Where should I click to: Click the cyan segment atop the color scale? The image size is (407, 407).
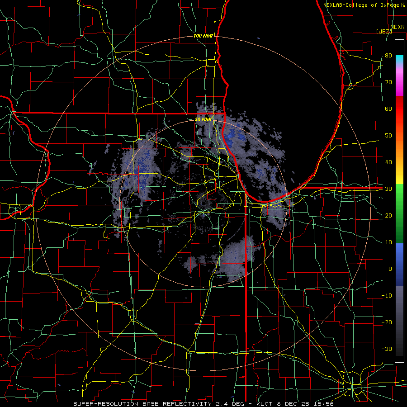(x=399, y=60)
